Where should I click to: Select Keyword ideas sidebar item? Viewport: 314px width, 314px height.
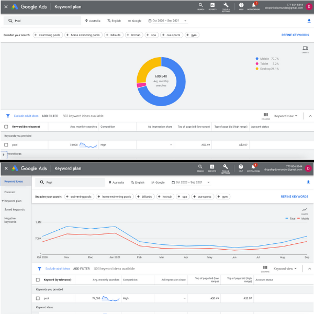click(x=14, y=182)
